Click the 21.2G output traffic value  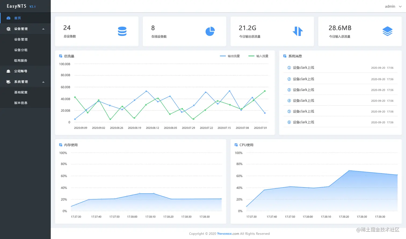(248, 28)
